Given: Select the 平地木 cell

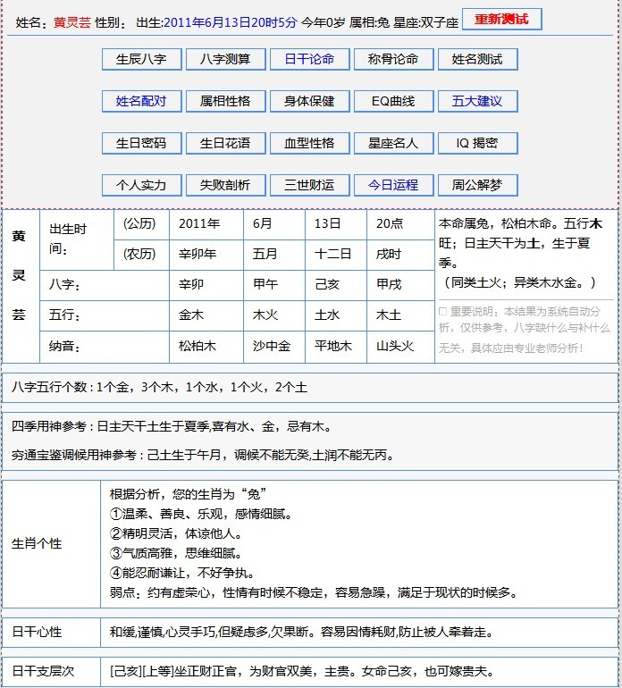Looking at the screenshot, I should (x=336, y=347).
